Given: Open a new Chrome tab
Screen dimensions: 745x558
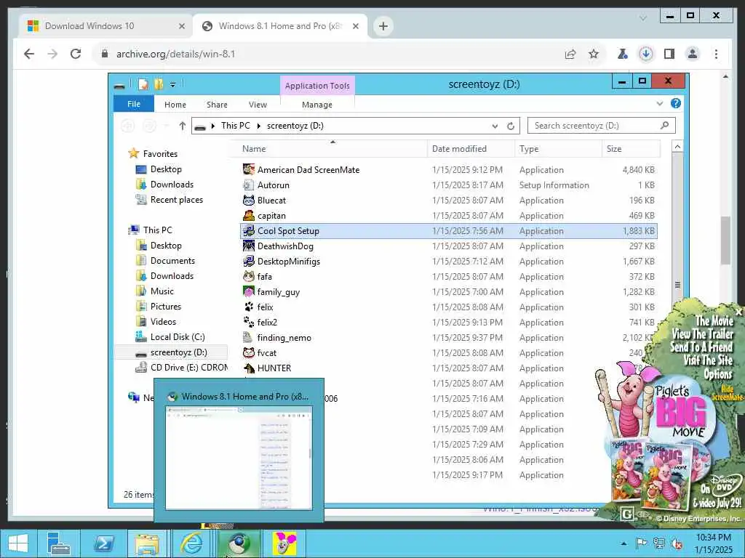Looking at the screenshot, I should pyautogui.click(x=383, y=26).
